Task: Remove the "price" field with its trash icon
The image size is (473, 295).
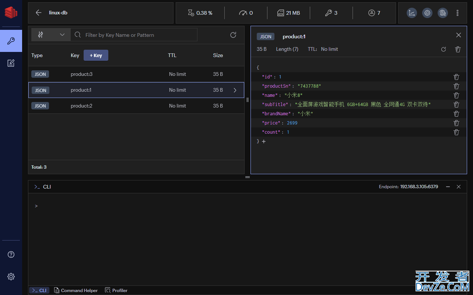Action: point(456,123)
